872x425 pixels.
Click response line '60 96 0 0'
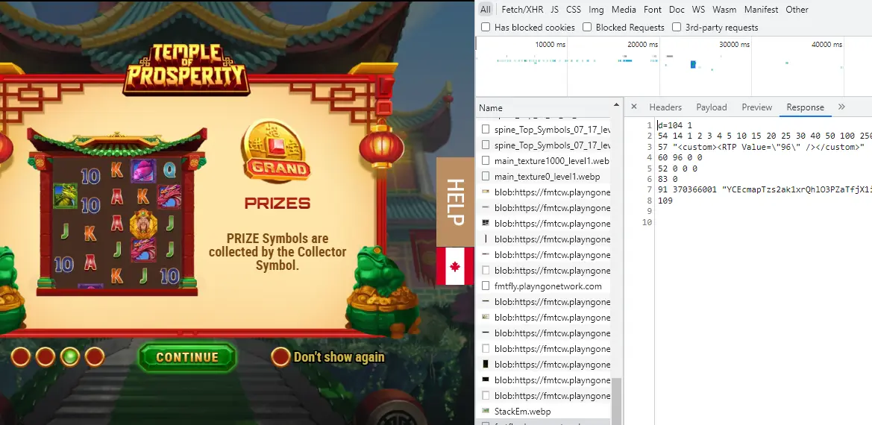point(680,158)
